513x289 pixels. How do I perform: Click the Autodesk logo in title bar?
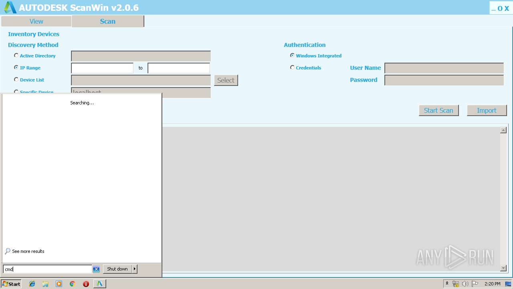pos(10,7)
